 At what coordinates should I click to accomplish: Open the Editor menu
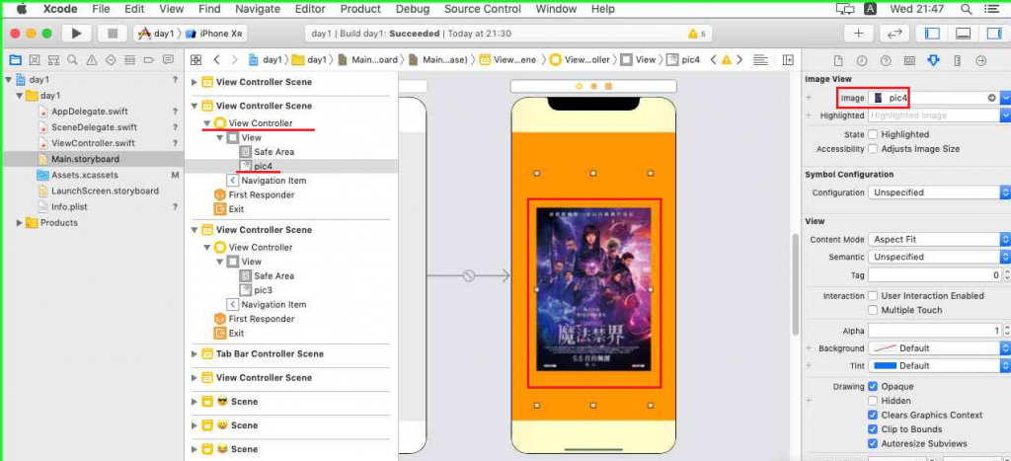click(310, 9)
